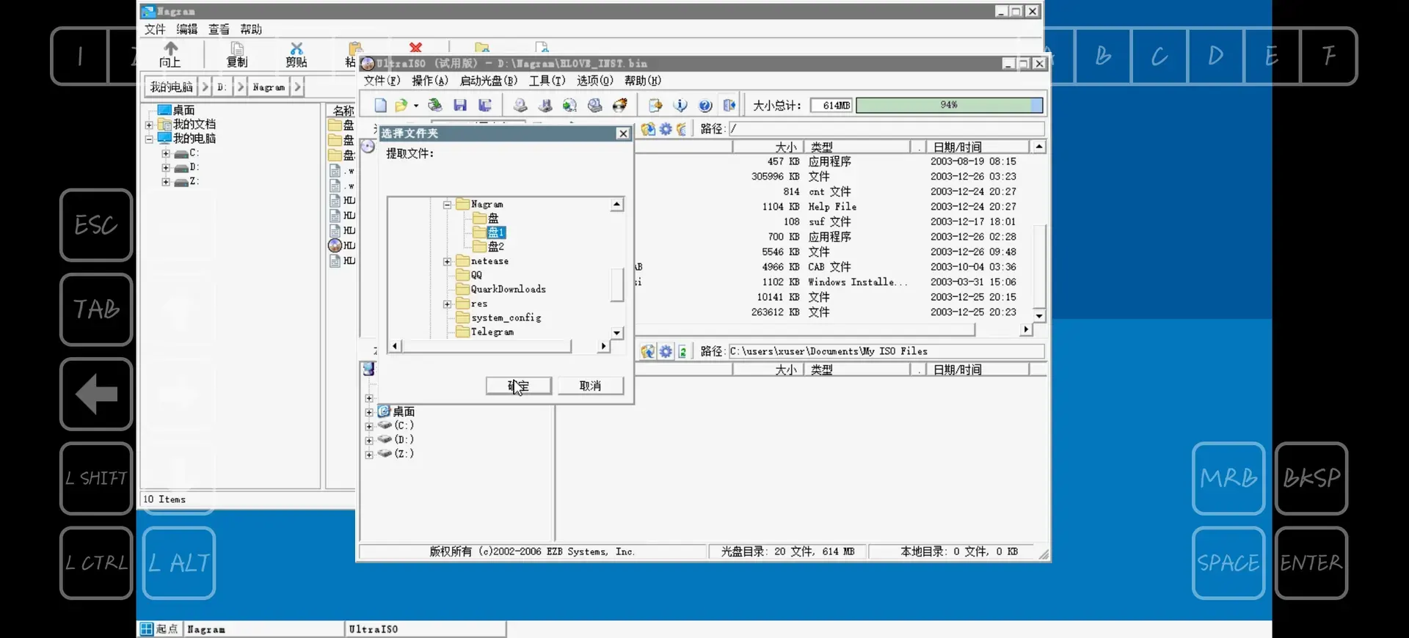Expand the (D:) drive in UltraISO local tree
The image size is (1409, 638).
pyautogui.click(x=369, y=440)
